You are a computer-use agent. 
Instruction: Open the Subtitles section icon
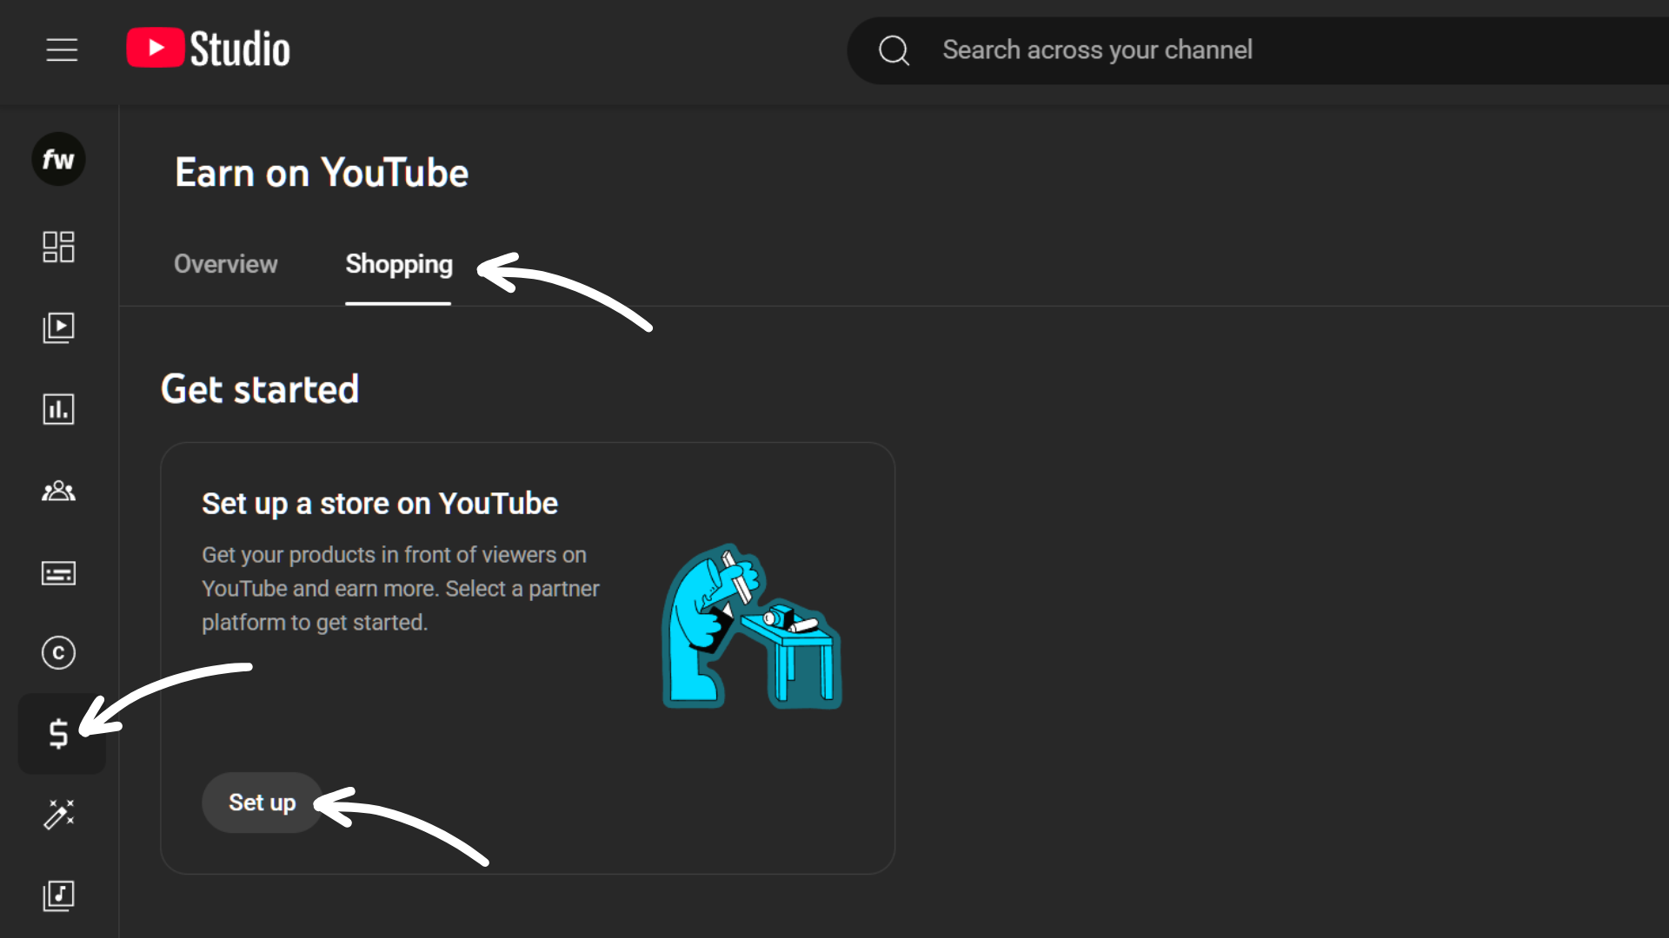pyautogui.click(x=58, y=572)
